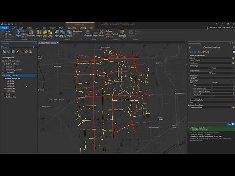Toggle Dark Gray Reference layer visibility

point(4,64)
